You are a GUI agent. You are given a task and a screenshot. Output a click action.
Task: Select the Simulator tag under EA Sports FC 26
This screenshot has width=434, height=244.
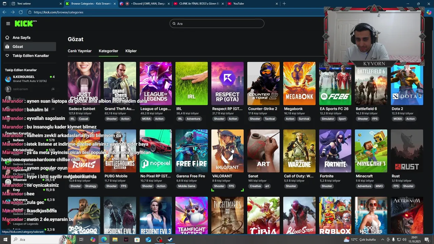point(328,119)
